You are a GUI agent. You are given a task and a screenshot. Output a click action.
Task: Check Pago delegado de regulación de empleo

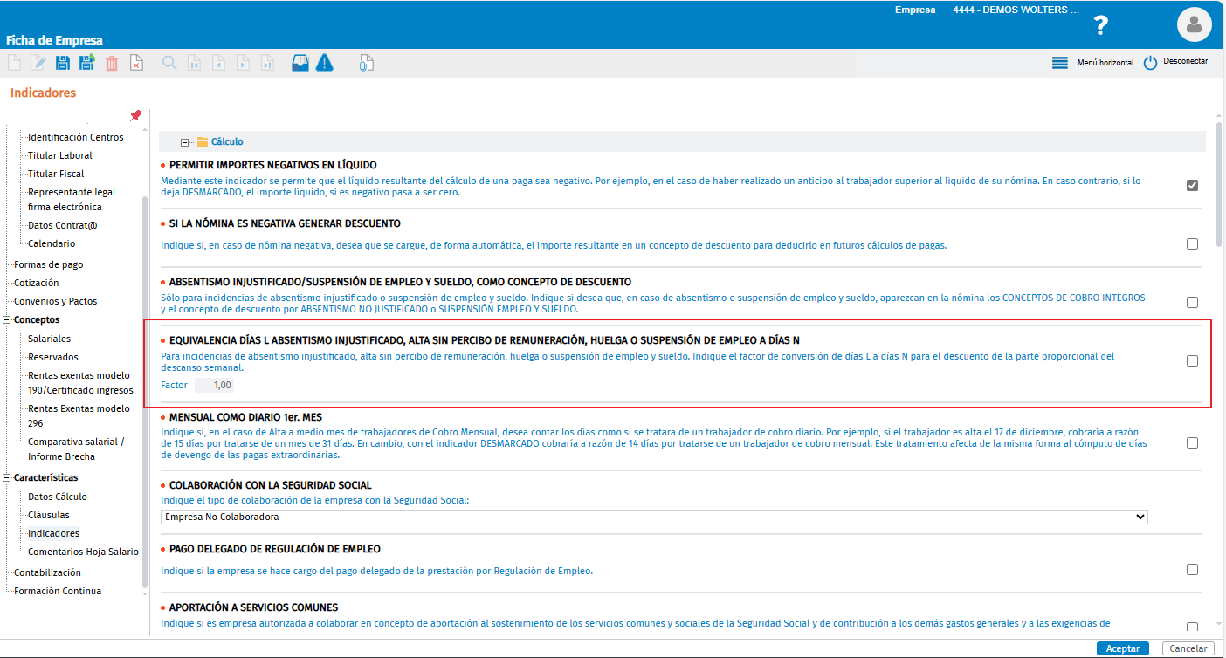pyautogui.click(x=1192, y=569)
